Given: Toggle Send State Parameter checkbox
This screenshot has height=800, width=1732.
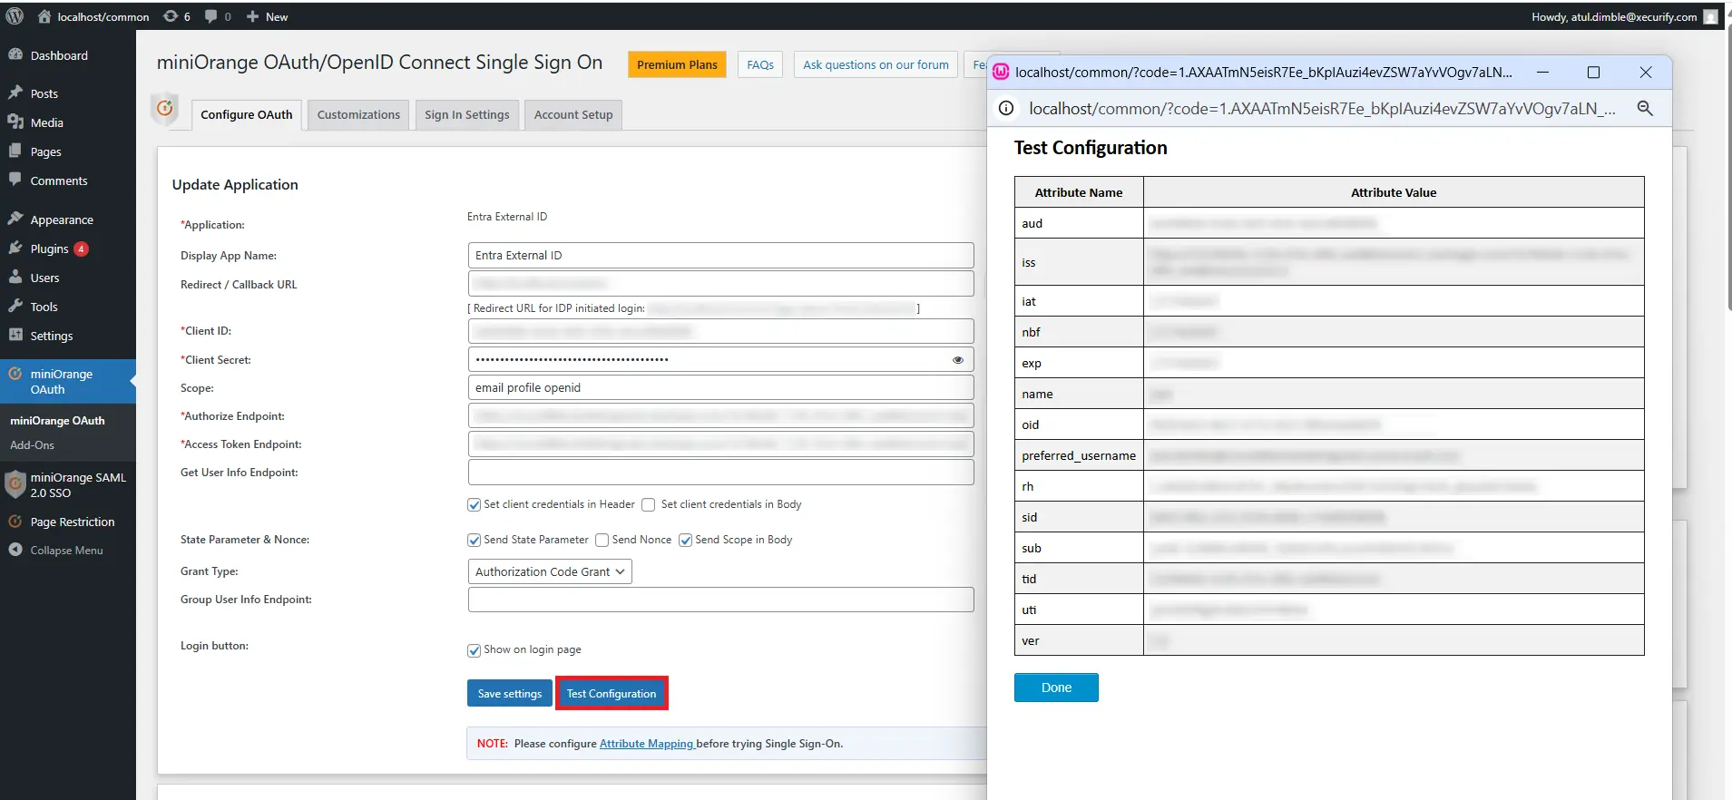Looking at the screenshot, I should point(474,541).
